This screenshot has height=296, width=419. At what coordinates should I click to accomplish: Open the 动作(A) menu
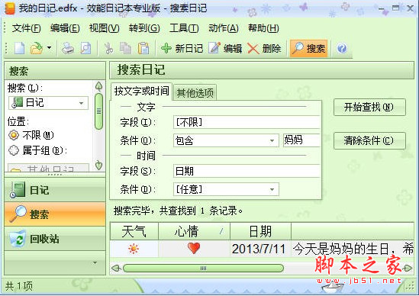(x=224, y=27)
